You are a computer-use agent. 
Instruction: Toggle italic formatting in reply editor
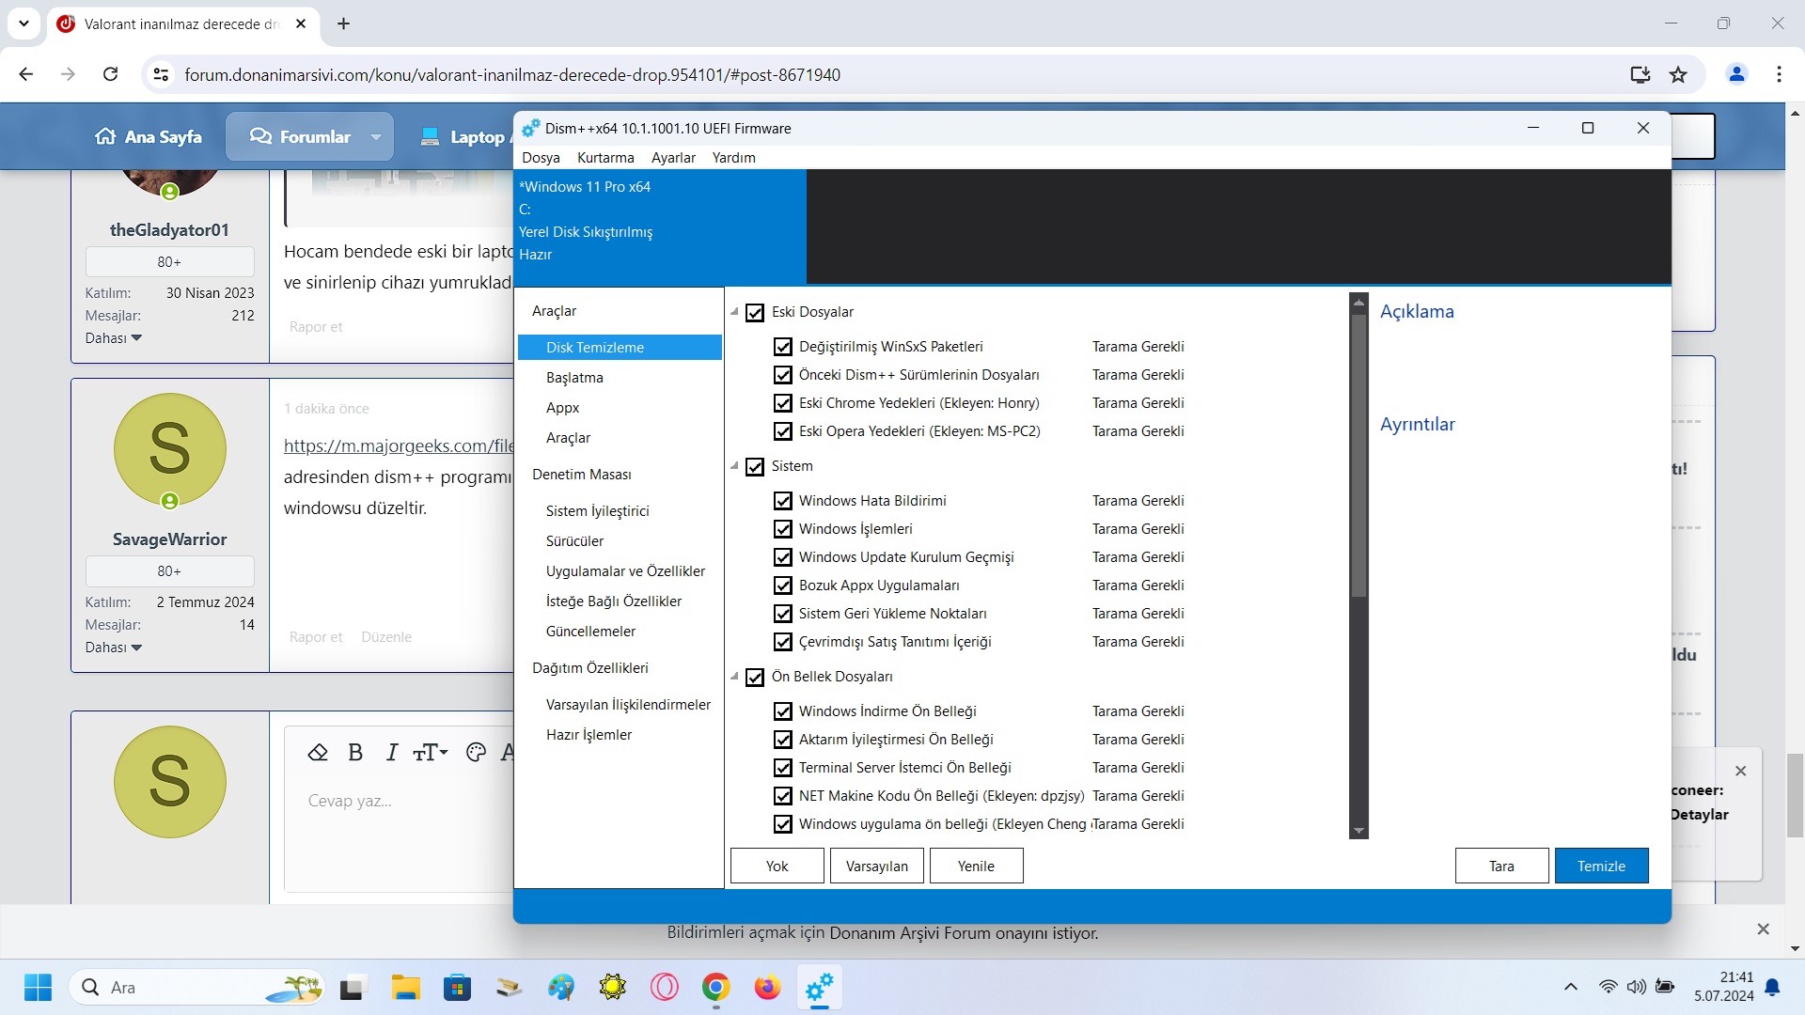pyautogui.click(x=392, y=753)
